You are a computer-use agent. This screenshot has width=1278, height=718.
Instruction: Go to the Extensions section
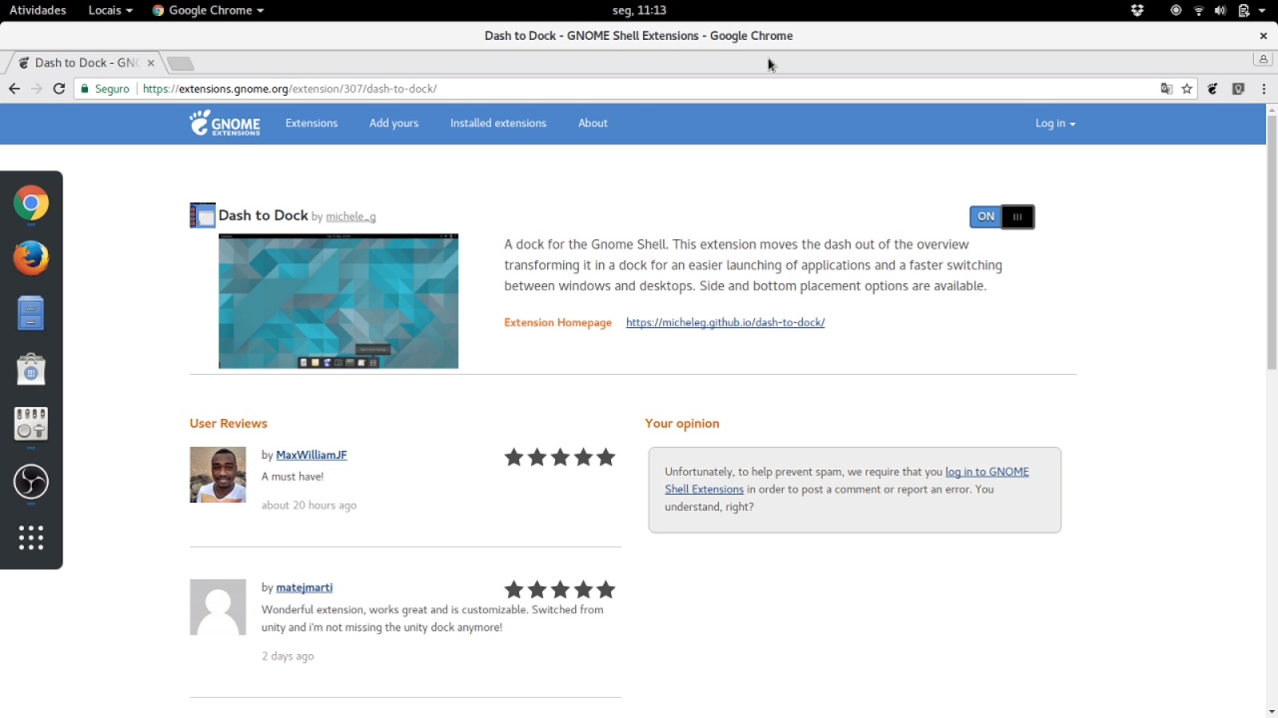[x=312, y=123]
